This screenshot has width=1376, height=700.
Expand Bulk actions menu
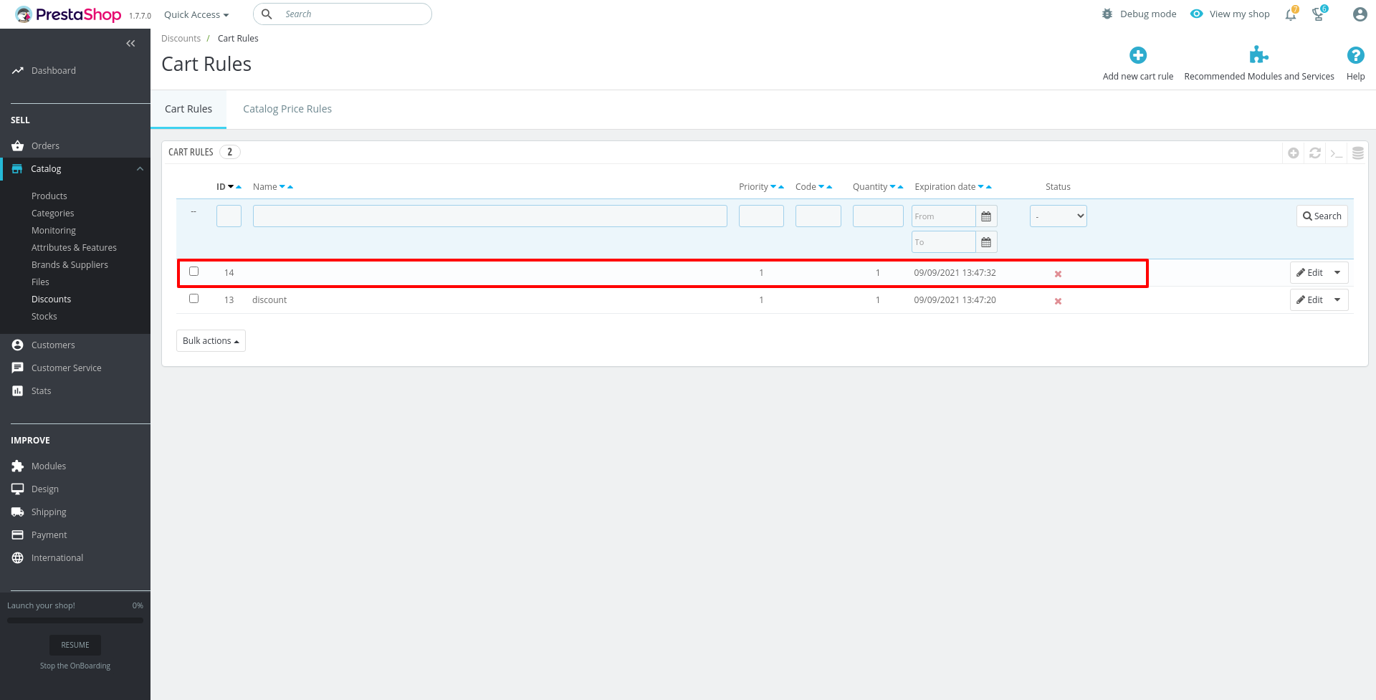(210, 340)
